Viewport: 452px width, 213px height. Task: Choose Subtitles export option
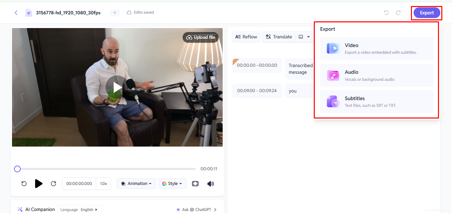point(377,101)
